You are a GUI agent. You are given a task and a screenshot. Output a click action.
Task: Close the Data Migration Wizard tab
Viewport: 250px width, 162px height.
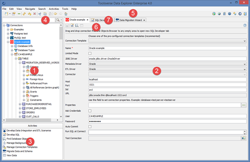[144, 20]
